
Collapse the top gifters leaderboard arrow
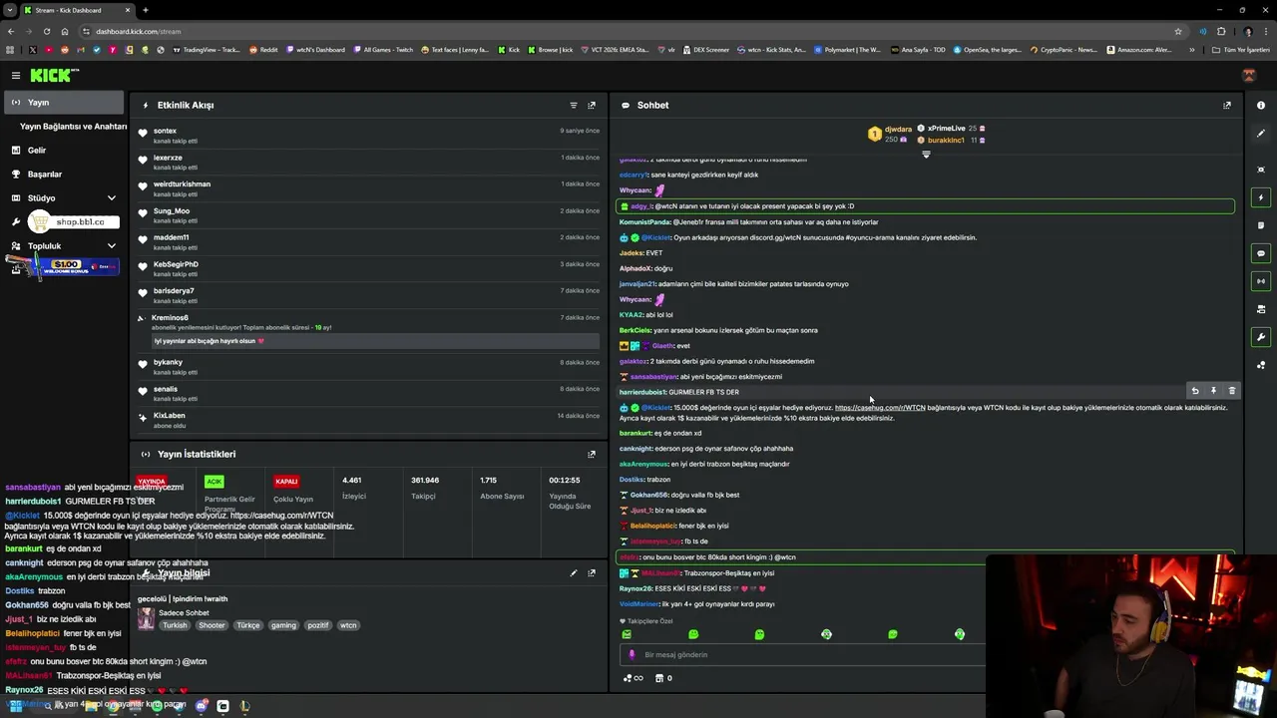(926, 155)
